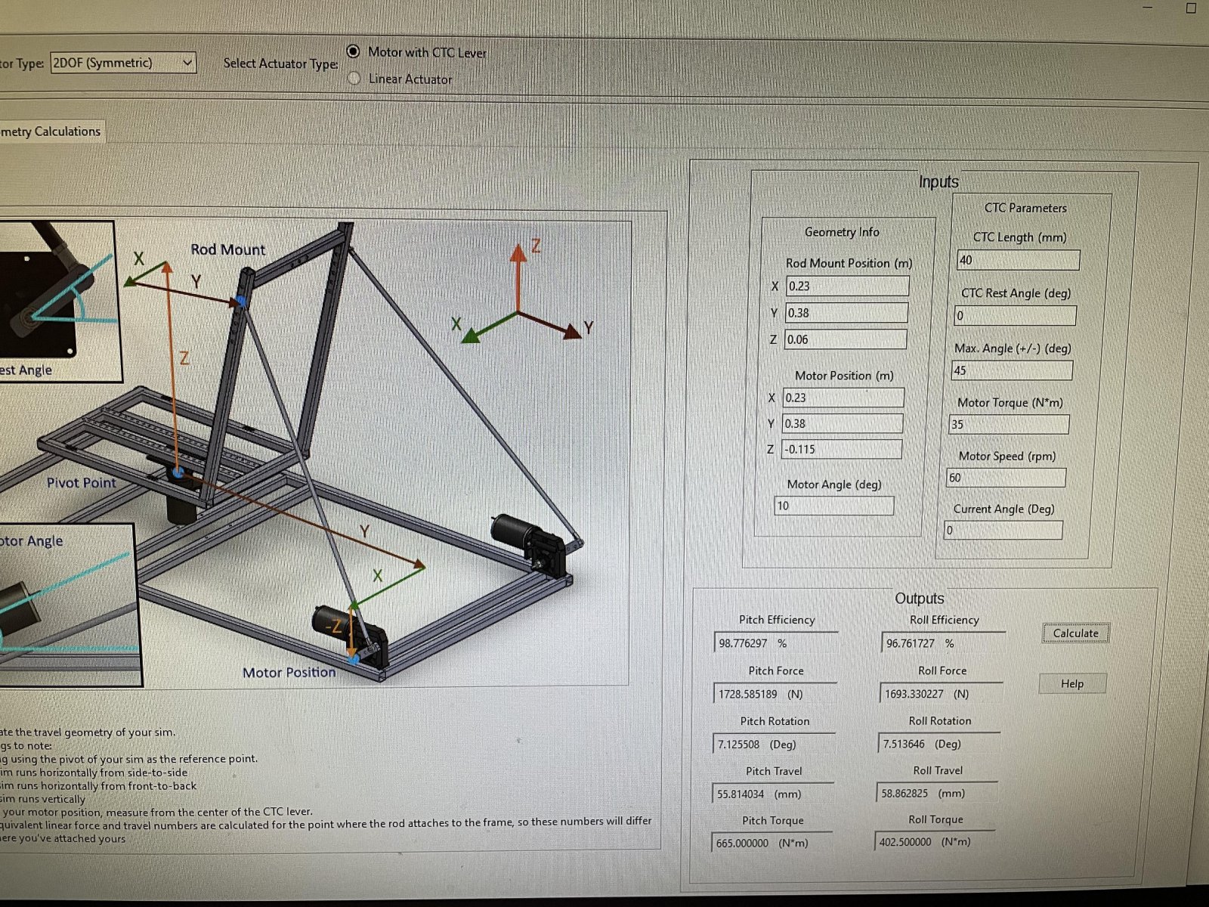Open the Help button
Screen dimensions: 1209x907
coord(1071,683)
